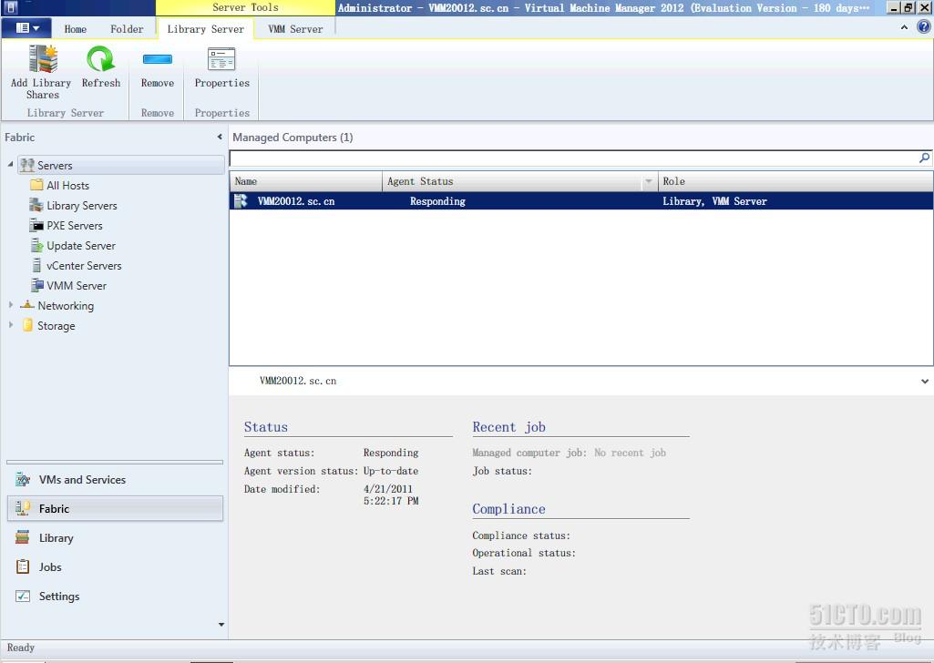
Task: Click the PXE Servers tree icon
Action: coord(36,226)
